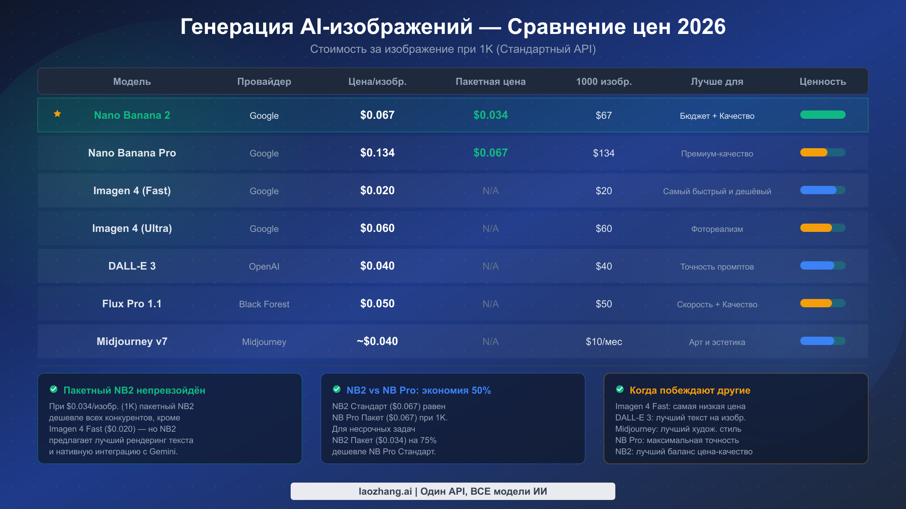Click the orange value bar for Nano Banana Pro
The height and width of the screenshot is (509, 906).
814,153
